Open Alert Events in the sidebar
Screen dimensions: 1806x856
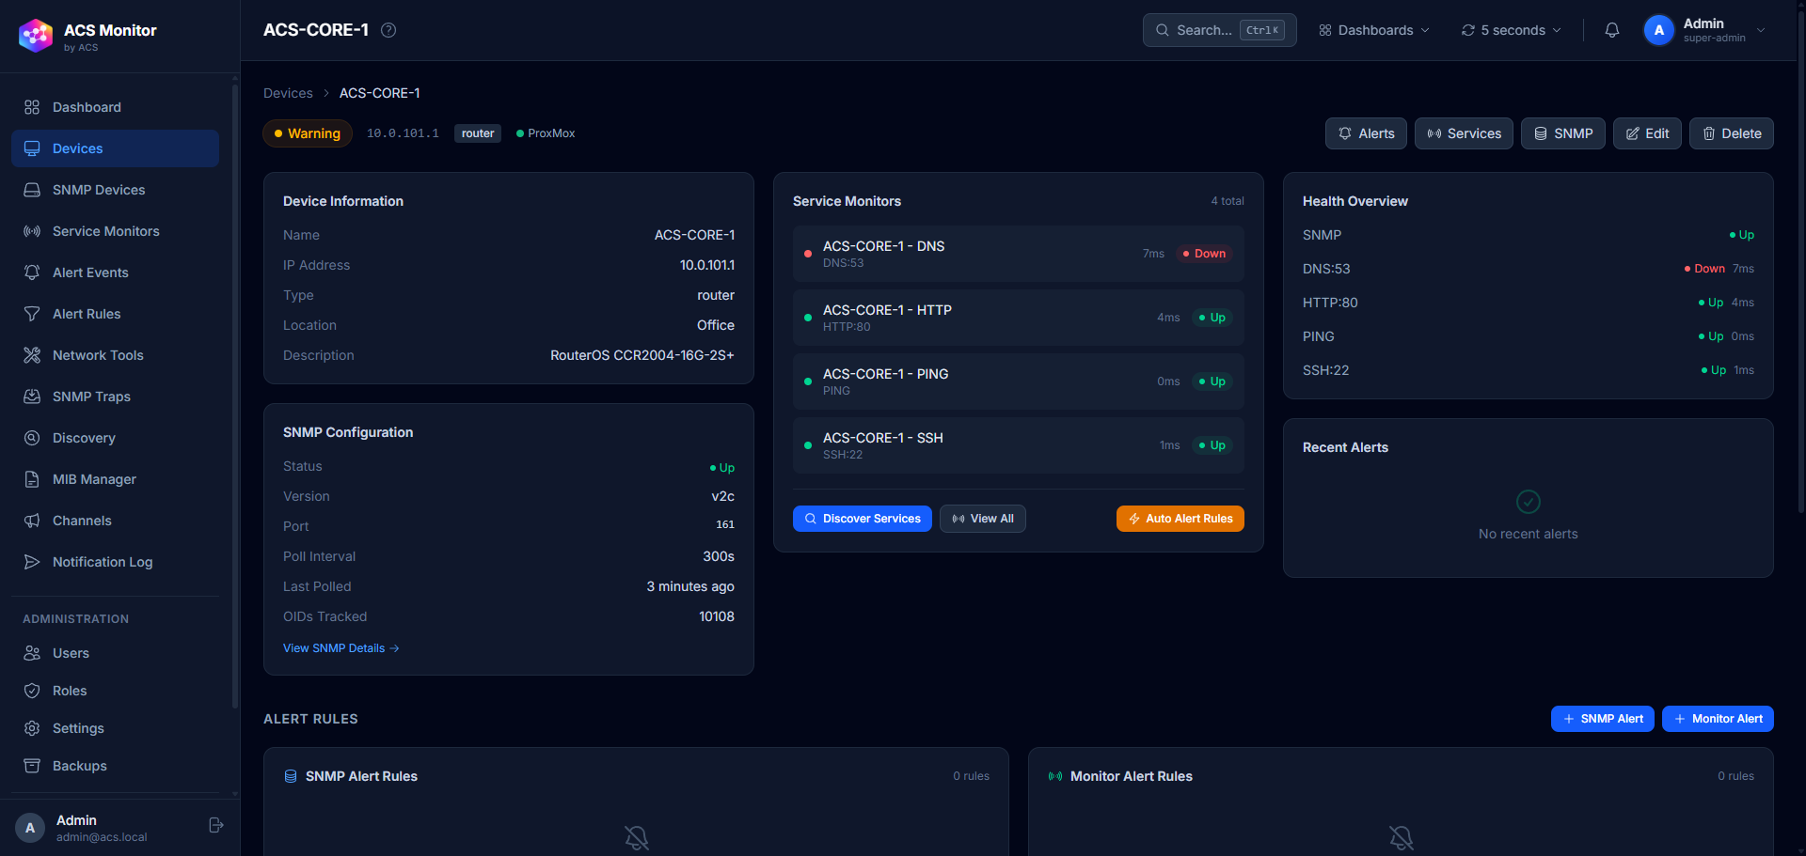pyautogui.click(x=115, y=272)
